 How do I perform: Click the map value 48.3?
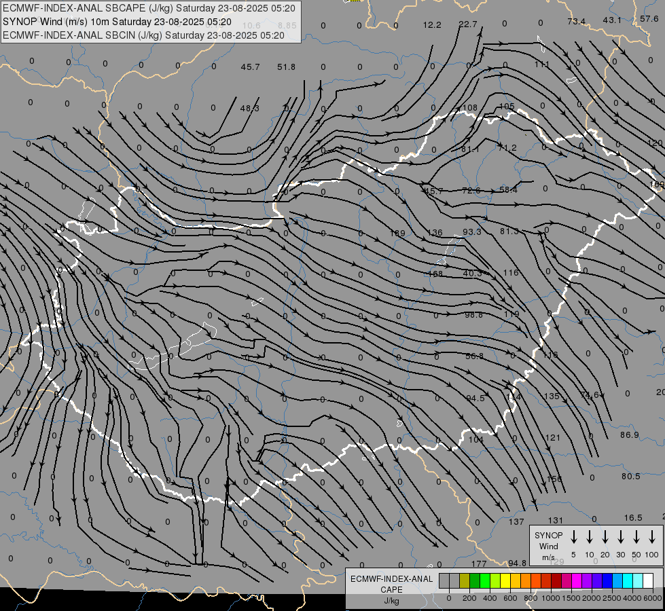click(x=250, y=108)
